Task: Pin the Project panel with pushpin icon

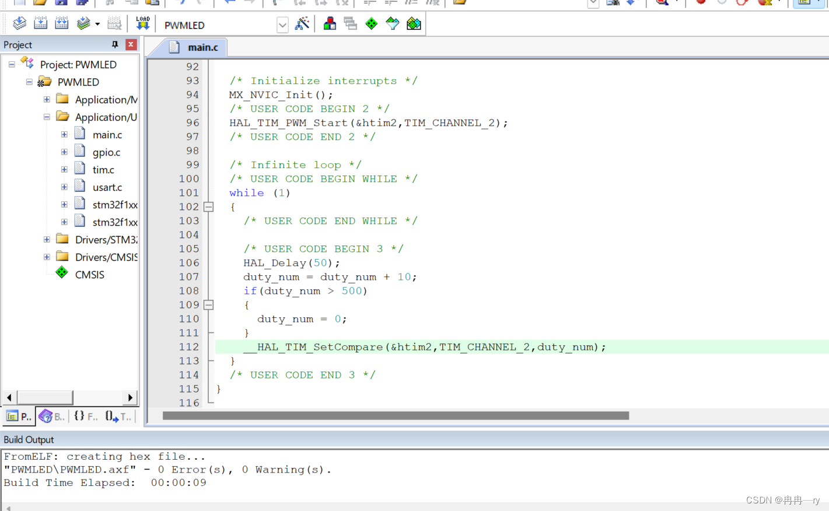Action: point(115,44)
